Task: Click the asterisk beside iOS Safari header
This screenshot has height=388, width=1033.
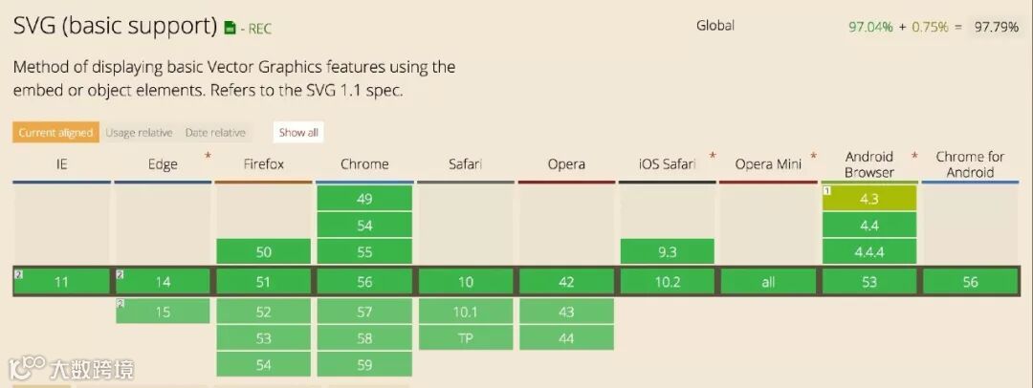Action: pos(712,156)
